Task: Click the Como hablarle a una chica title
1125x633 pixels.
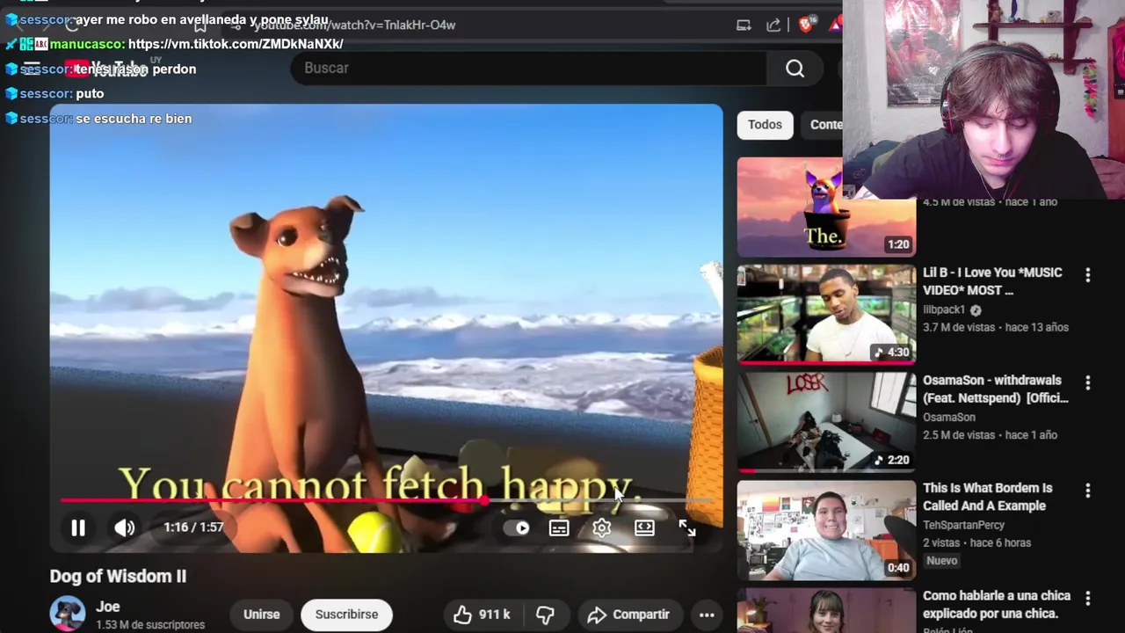Action: tap(997, 605)
